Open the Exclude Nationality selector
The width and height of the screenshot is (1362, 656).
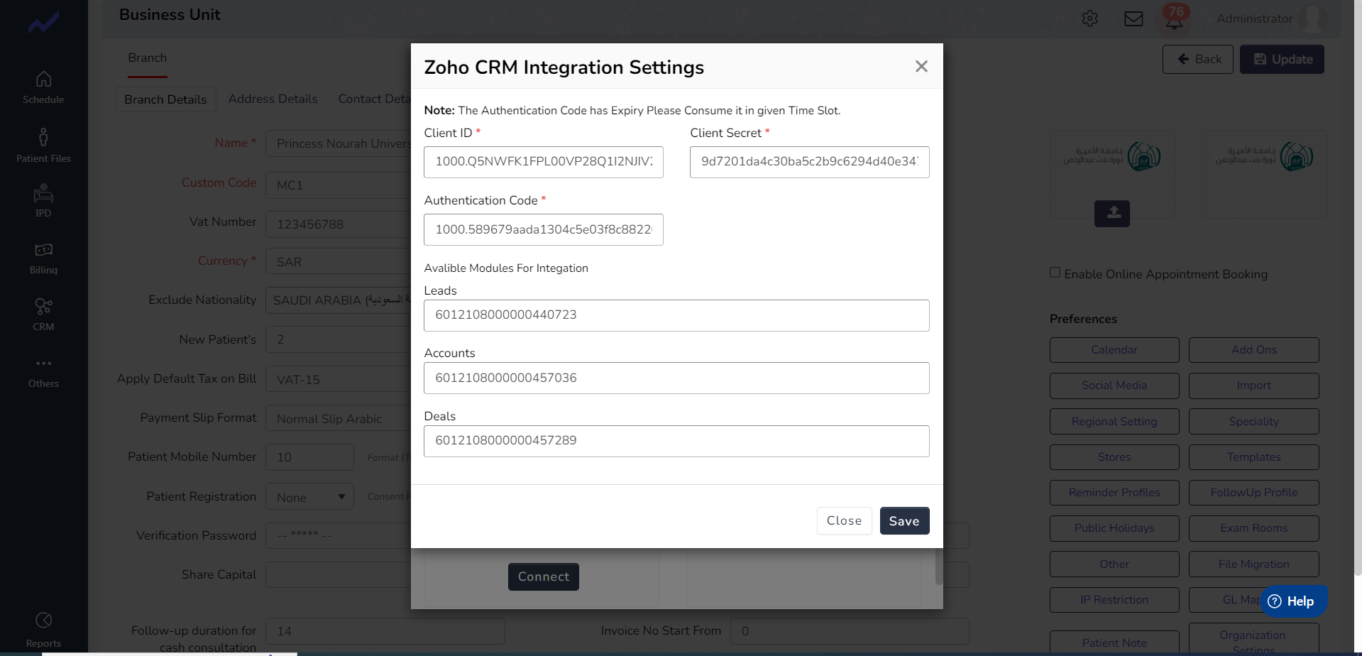[x=338, y=300]
